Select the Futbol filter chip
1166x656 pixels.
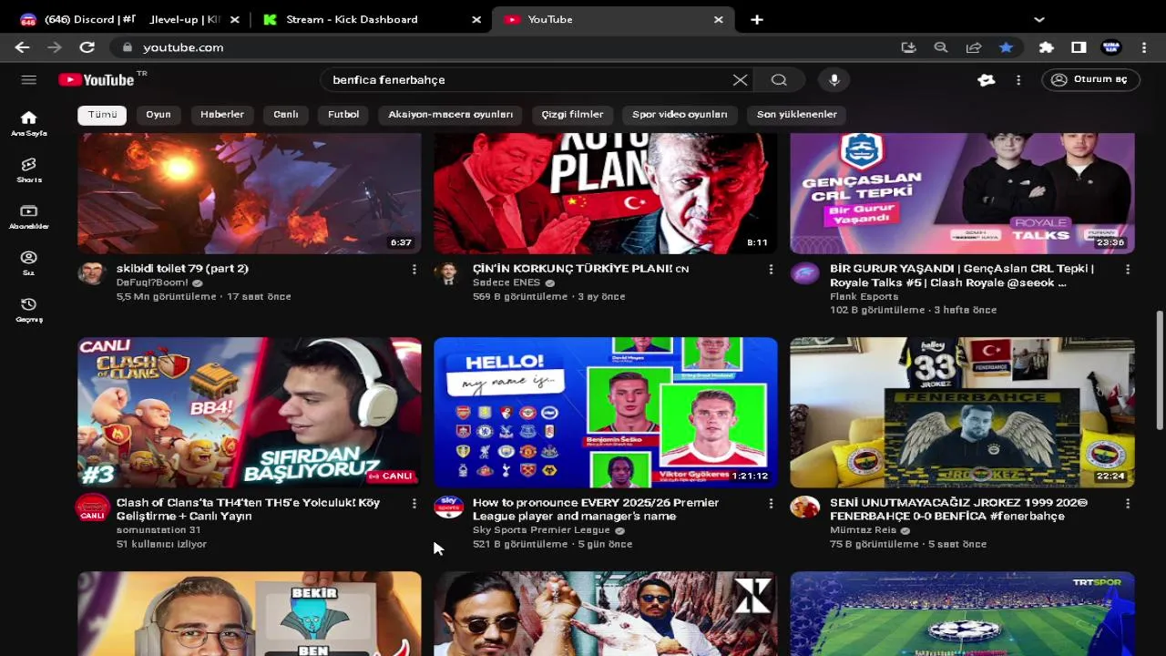[343, 115]
